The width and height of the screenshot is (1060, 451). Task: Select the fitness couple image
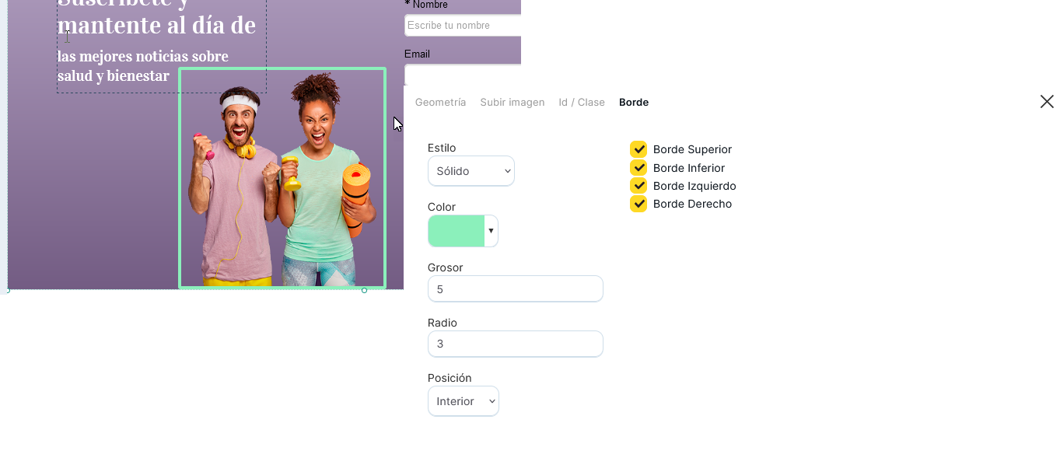point(282,178)
